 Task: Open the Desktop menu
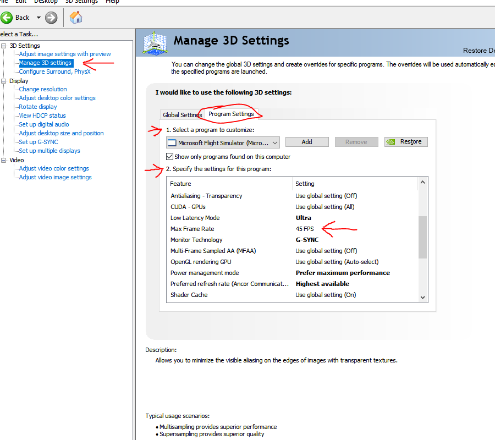(46, 2)
